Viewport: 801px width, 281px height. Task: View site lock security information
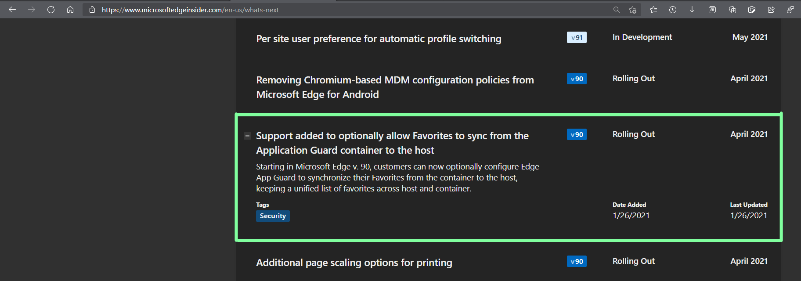(92, 10)
